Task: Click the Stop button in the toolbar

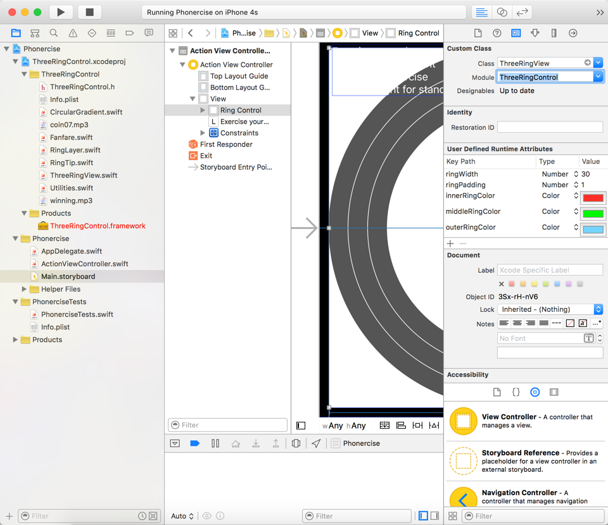Action: [89, 12]
